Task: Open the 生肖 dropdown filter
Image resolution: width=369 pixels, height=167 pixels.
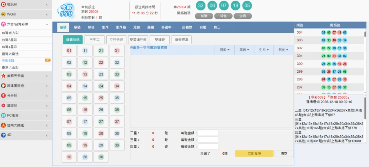Action: tap(264, 50)
